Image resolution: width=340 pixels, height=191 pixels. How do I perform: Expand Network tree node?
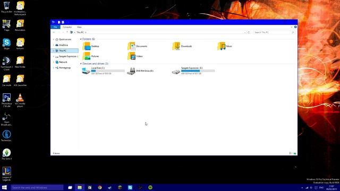coord(54,62)
